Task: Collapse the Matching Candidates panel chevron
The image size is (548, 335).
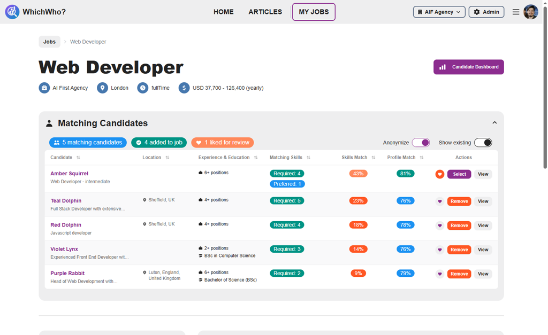Action: [494, 122]
